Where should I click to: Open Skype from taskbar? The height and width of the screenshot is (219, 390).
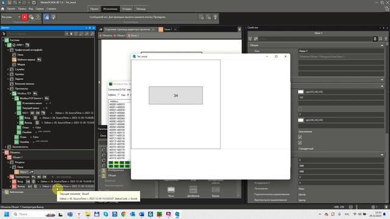(x=105, y=214)
